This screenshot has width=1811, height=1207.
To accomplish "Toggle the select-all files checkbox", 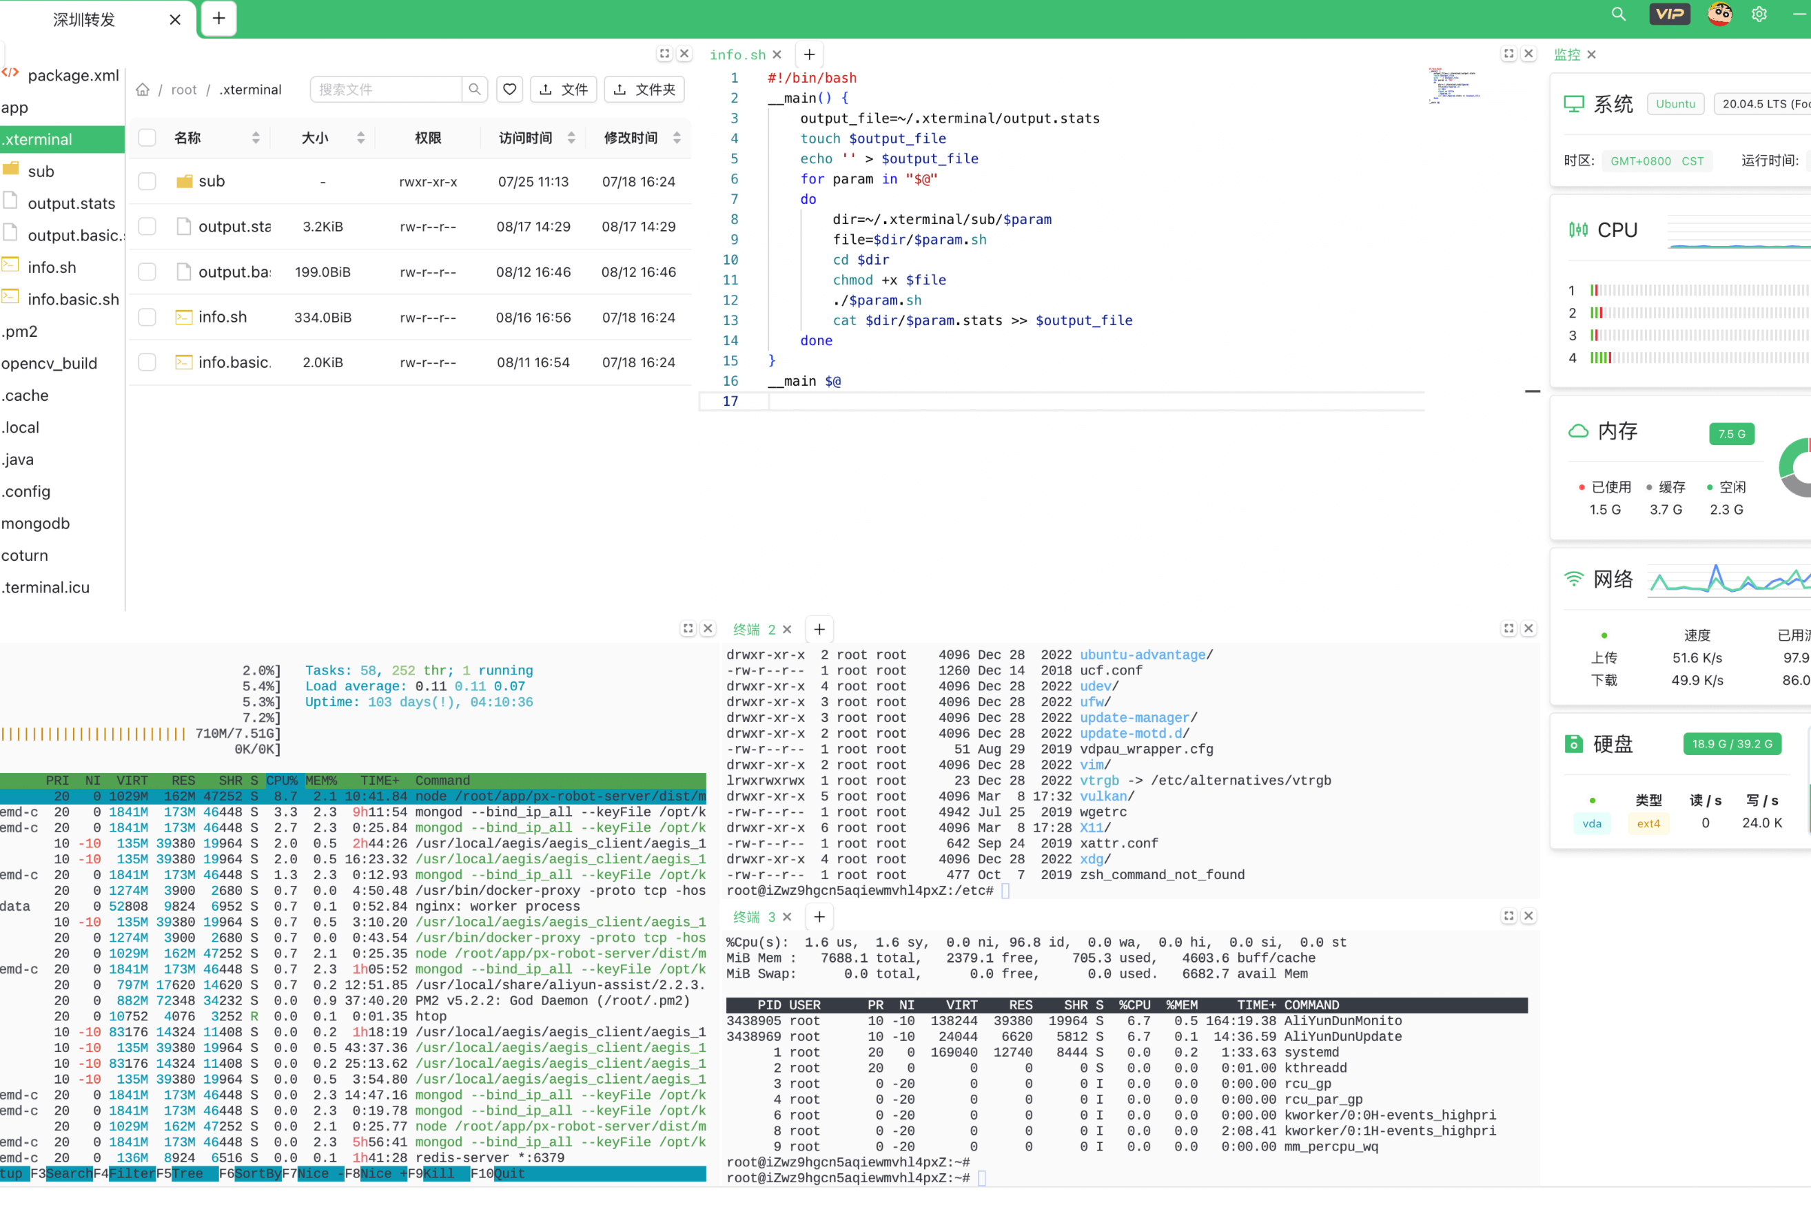I will pos(147,138).
